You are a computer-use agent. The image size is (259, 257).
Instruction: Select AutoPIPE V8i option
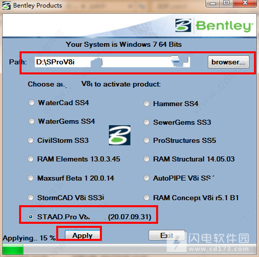(147, 178)
